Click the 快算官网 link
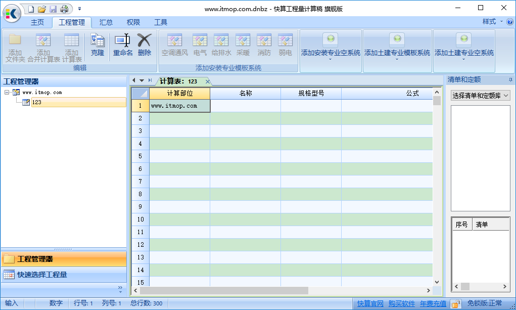This screenshot has height=310, width=516. click(370, 303)
